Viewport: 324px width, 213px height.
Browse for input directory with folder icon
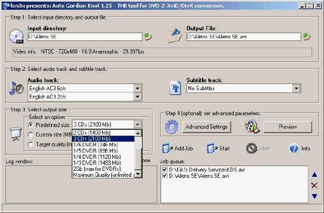click(x=148, y=36)
